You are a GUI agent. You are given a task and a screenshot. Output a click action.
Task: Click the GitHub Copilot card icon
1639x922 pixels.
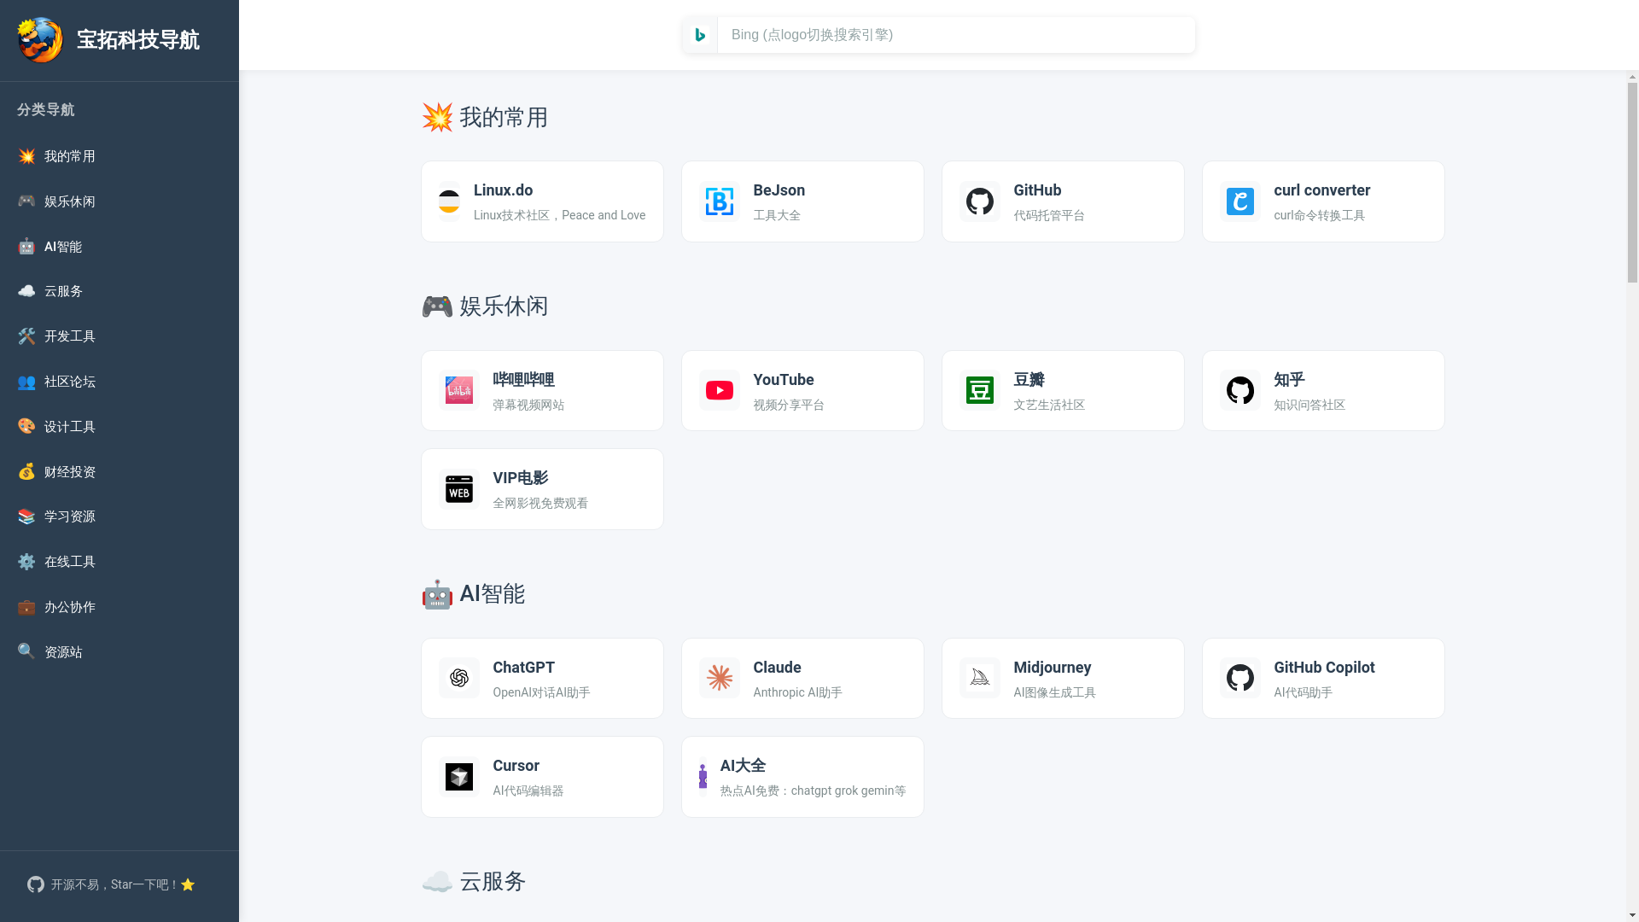coord(1240,678)
